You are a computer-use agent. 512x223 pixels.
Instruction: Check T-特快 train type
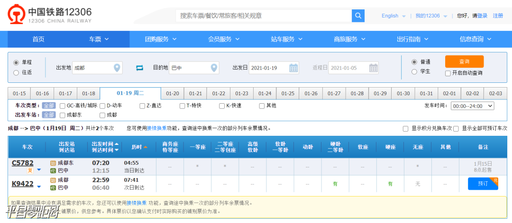(x=182, y=106)
